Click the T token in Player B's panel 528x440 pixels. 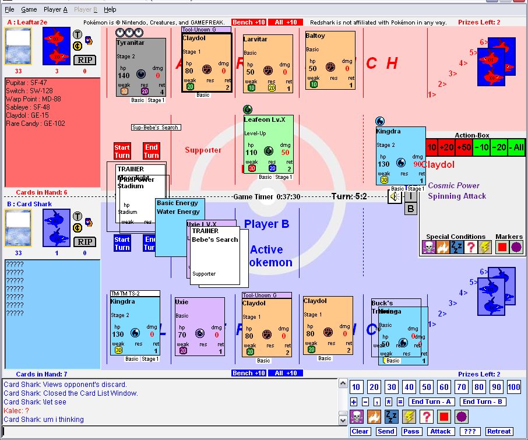coord(78,216)
